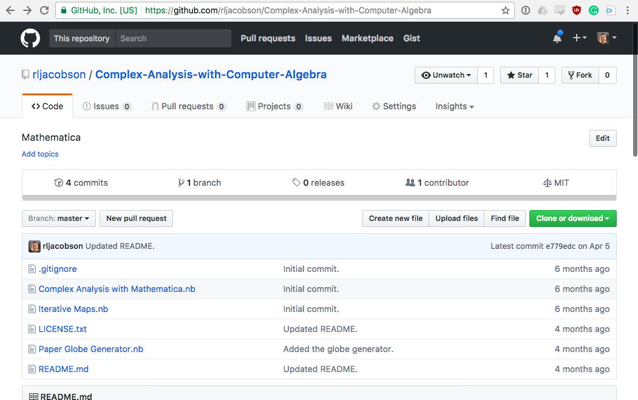
Task: Click the page vertical scrollbar
Action: [635, 89]
